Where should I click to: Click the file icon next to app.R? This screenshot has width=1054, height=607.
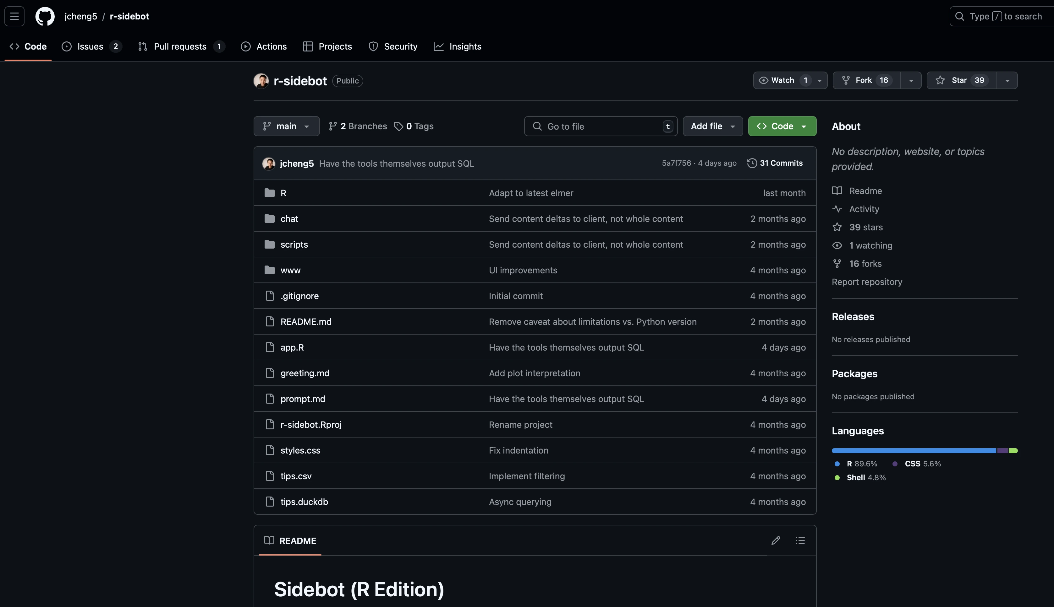click(x=270, y=347)
